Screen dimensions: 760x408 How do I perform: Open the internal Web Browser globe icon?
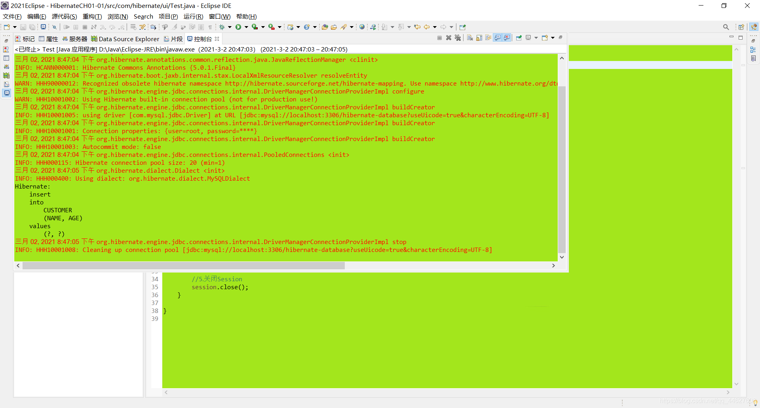(x=362, y=27)
